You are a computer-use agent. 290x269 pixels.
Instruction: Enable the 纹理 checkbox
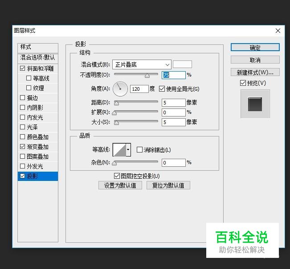tap(29, 88)
